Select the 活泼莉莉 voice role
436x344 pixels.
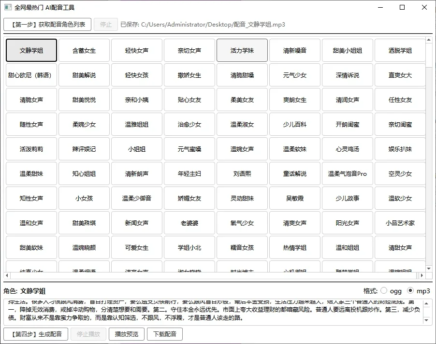pyautogui.click(x=31, y=149)
